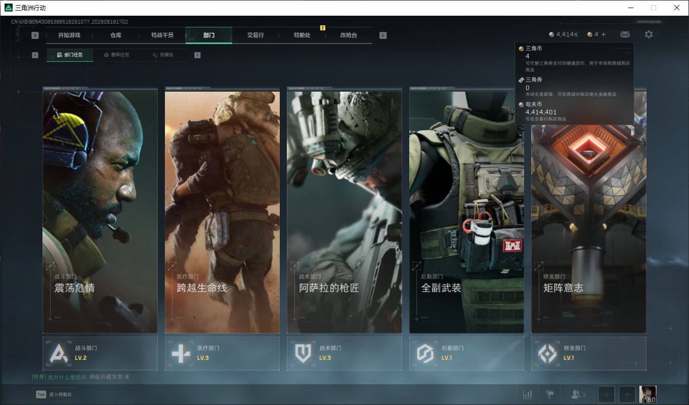Click the plus to add 三角币

coord(603,34)
